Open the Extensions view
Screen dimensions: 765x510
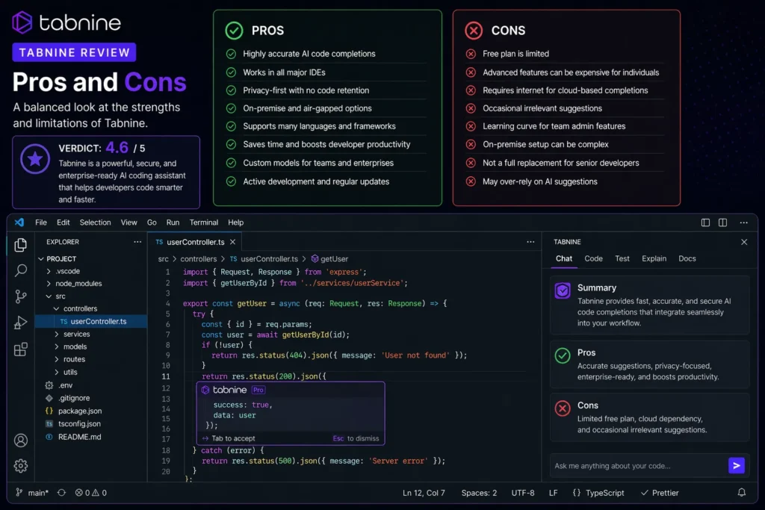coord(20,349)
